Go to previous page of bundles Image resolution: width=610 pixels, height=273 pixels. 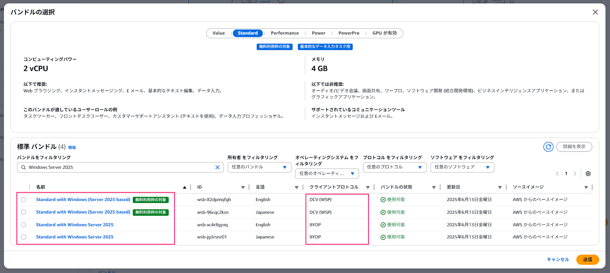coord(557,174)
